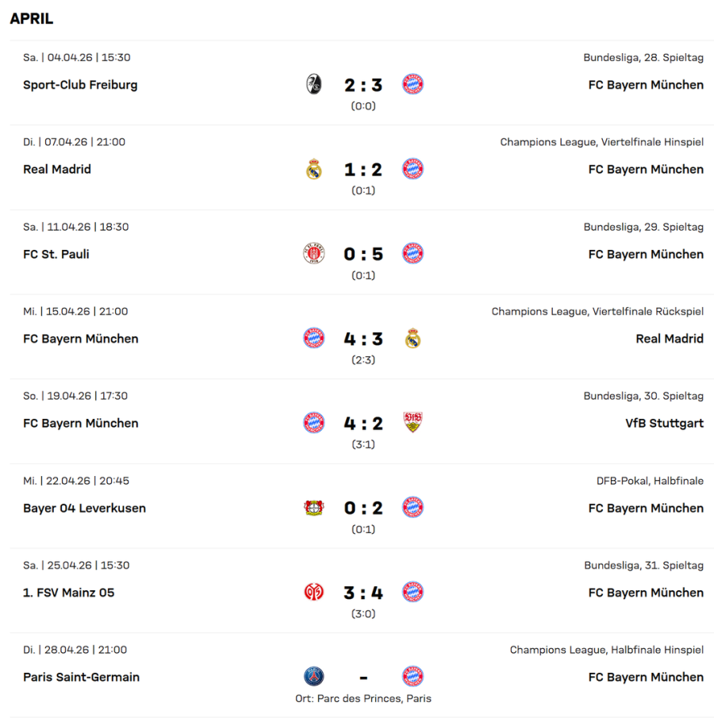The height and width of the screenshot is (718, 714).
Task: Click Bayern crest in the Stuttgart match row
Action: 314,423
